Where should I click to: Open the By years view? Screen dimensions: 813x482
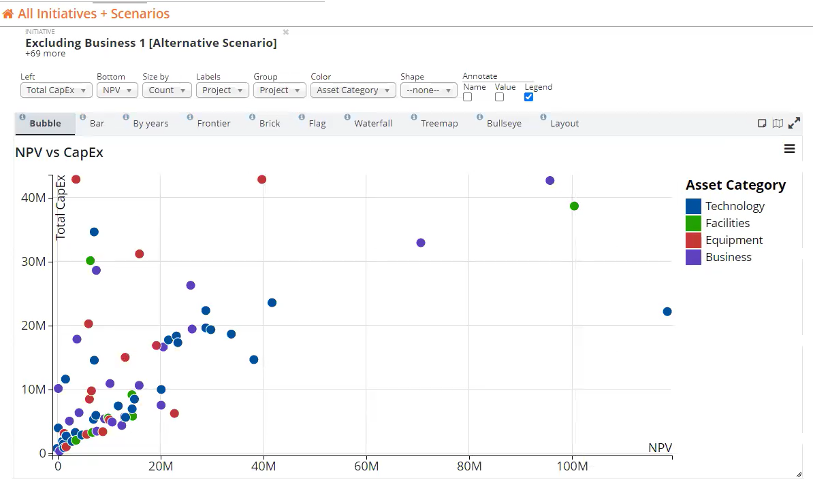tap(150, 123)
